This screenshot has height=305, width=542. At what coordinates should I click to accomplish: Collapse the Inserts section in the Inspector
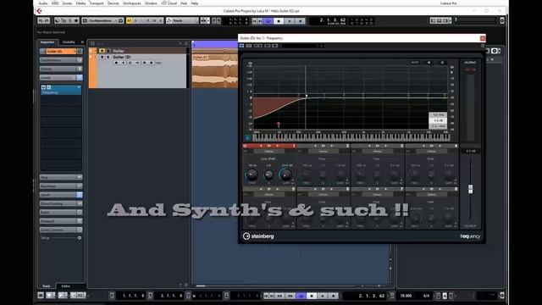[61, 77]
